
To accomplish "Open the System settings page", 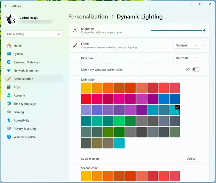I will (18, 54).
